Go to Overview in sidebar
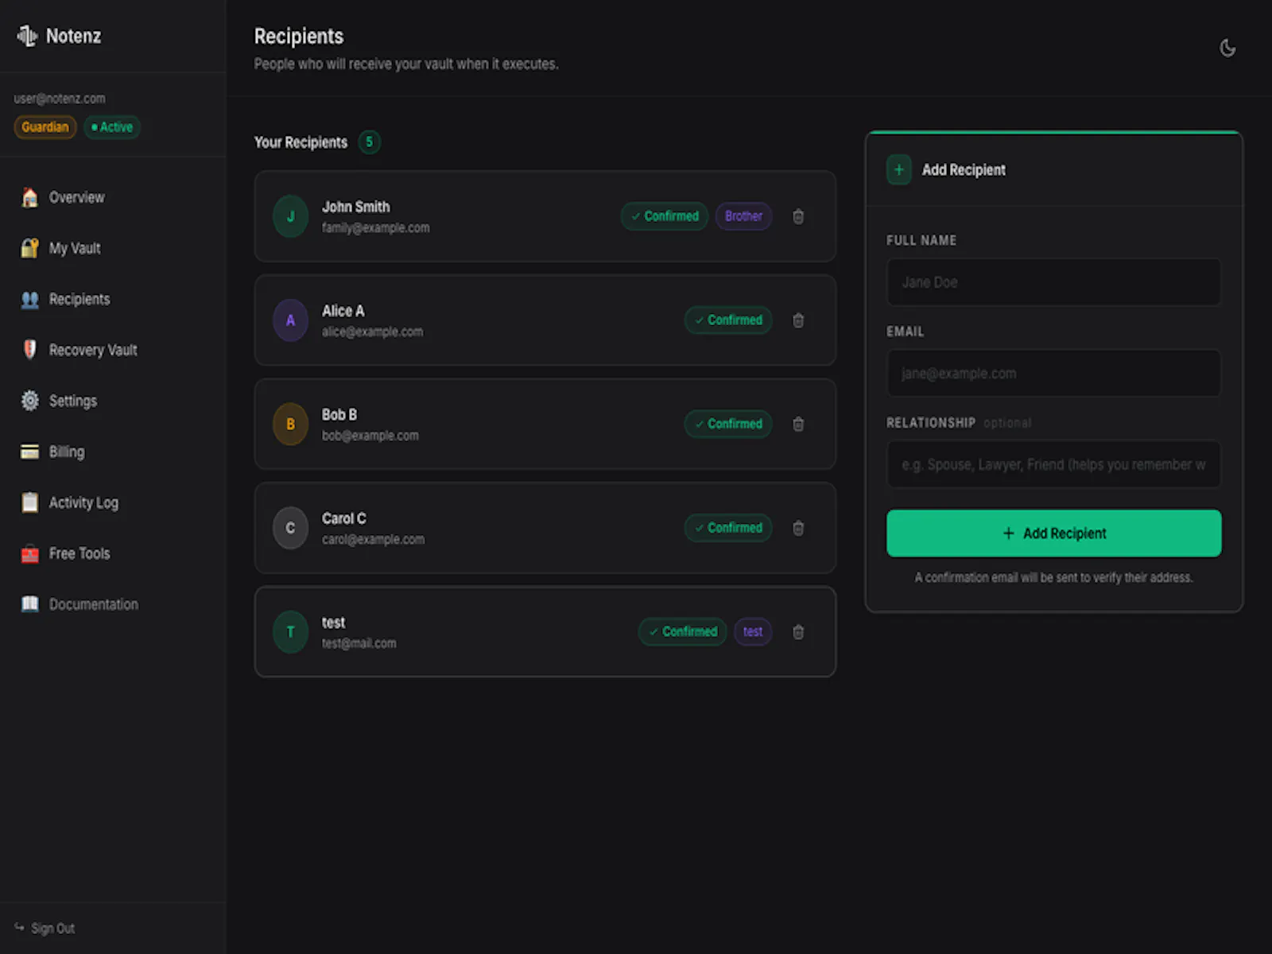This screenshot has width=1272, height=954. click(x=76, y=197)
